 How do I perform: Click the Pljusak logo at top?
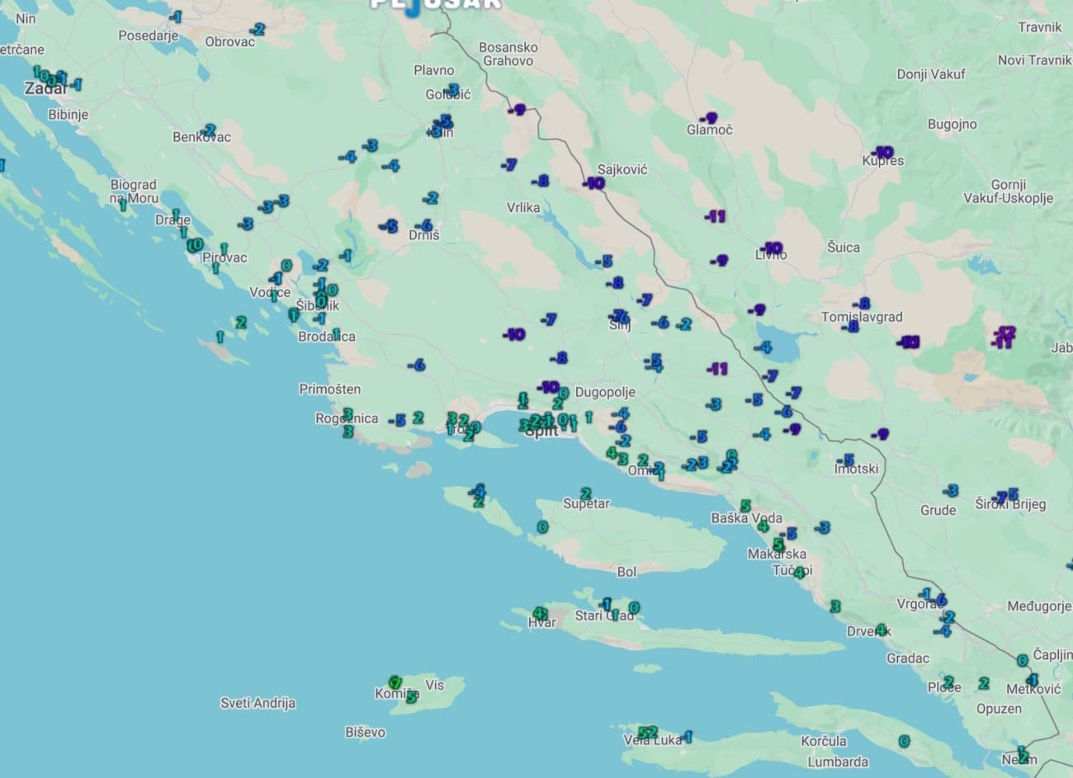pyautogui.click(x=435, y=4)
